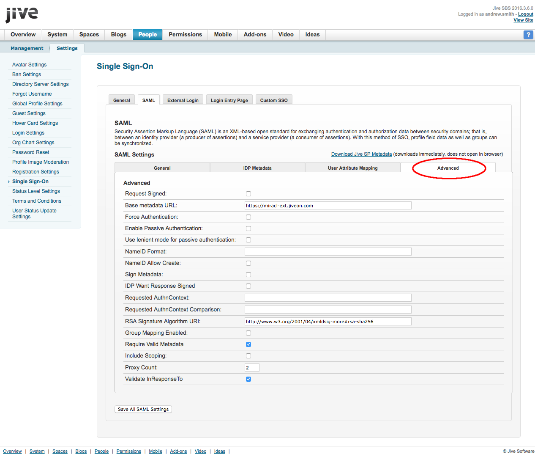
Task: Open Forgot Username settings
Action: (32, 94)
